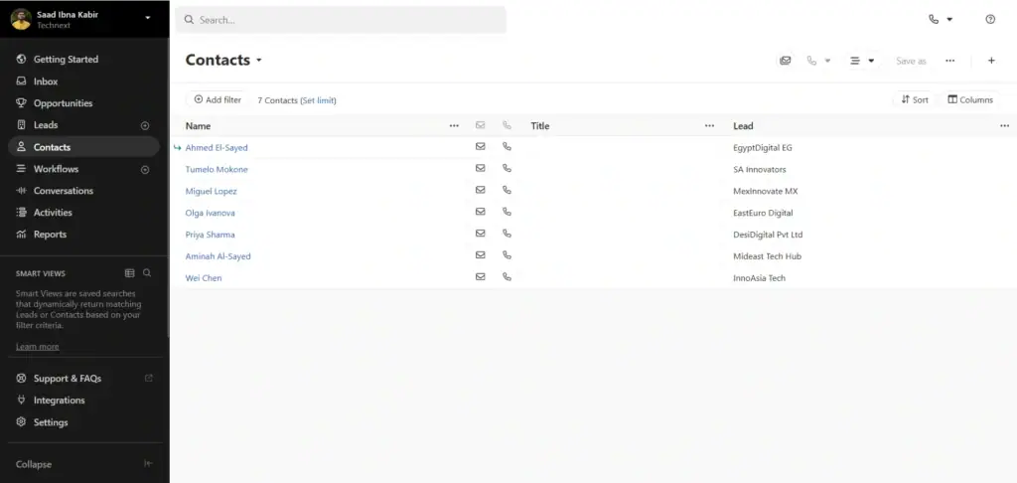Viewport: 1017px width, 483px height.
Task: Call Aminah Al-Sayed via phone icon
Action: point(507,255)
